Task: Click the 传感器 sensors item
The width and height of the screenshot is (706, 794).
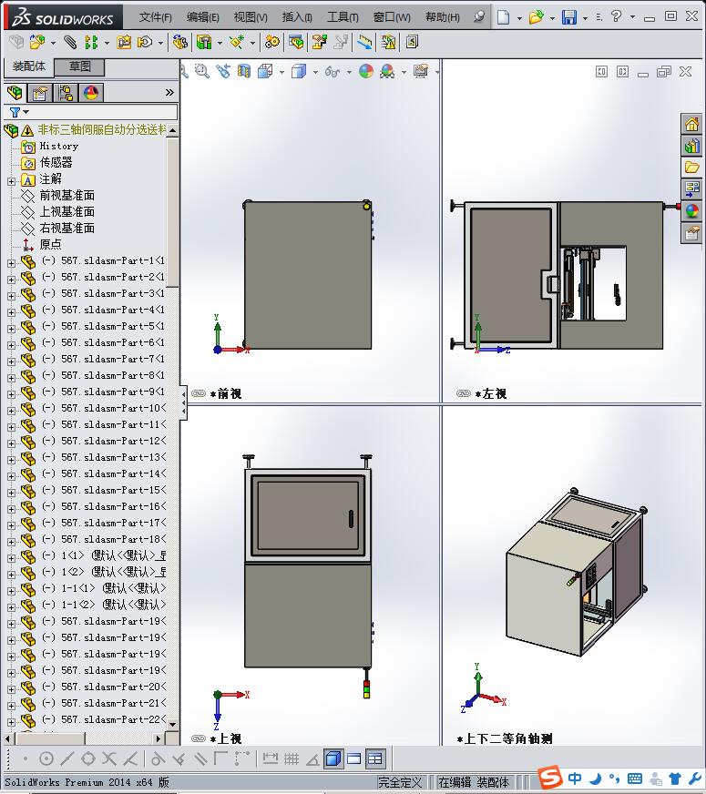Action: (x=56, y=163)
